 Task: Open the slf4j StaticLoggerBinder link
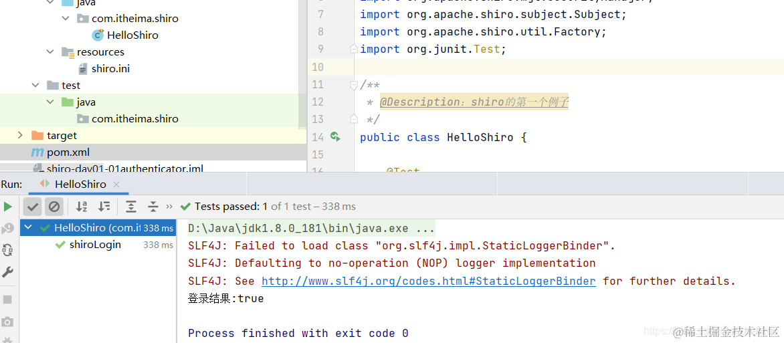[x=429, y=281]
